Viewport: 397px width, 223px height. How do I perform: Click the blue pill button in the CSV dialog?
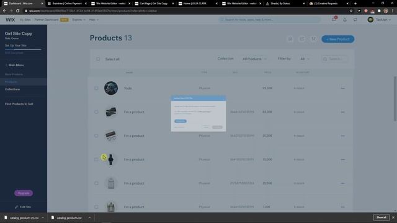tap(181, 121)
